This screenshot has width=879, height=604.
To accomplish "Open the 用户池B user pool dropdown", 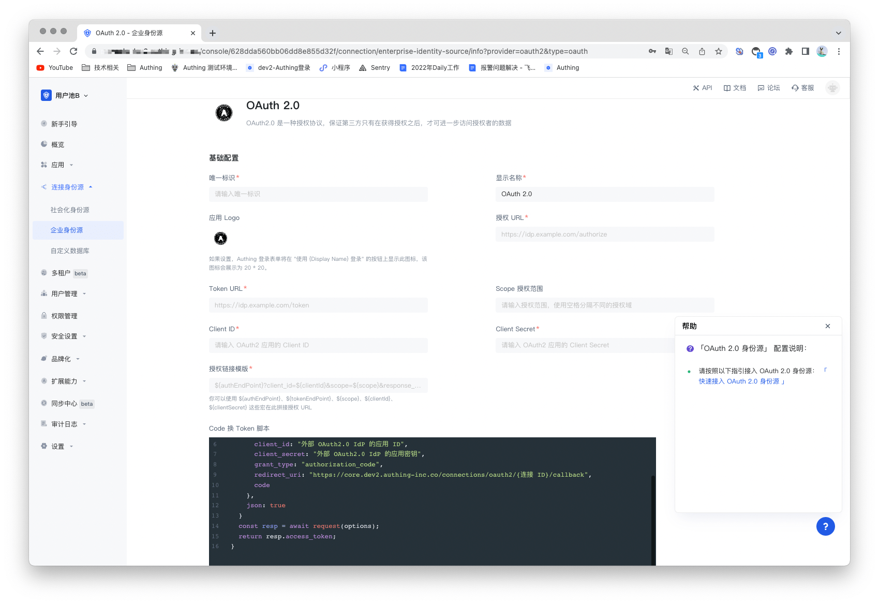I will tap(65, 95).
